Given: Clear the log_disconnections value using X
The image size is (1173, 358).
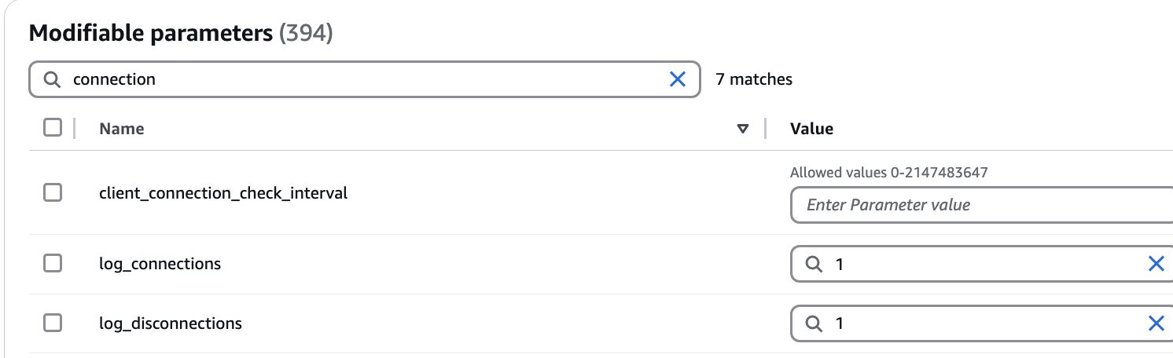Looking at the screenshot, I should pyautogui.click(x=1156, y=323).
